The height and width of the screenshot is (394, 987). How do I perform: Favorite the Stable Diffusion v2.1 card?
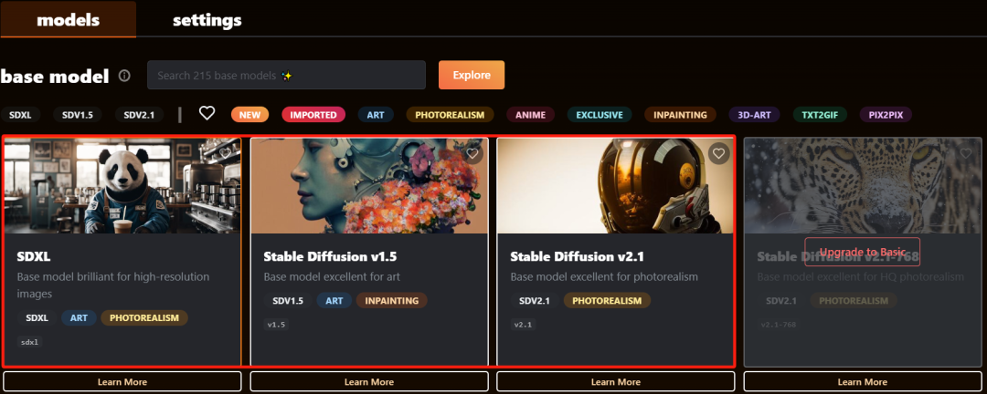coord(719,153)
